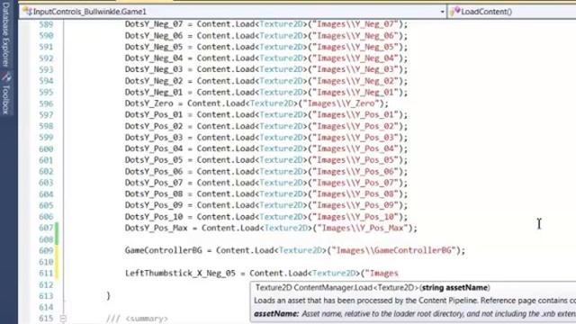Click the DotsY_Neg_03 variable
The image size is (576, 324).
[x=154, y=69]
